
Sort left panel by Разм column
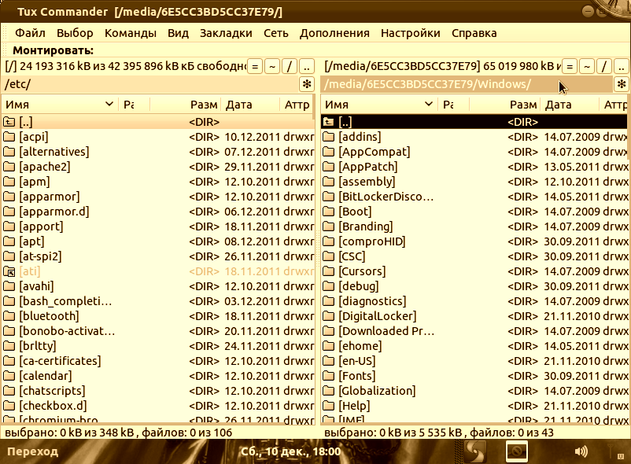[185, 105]
